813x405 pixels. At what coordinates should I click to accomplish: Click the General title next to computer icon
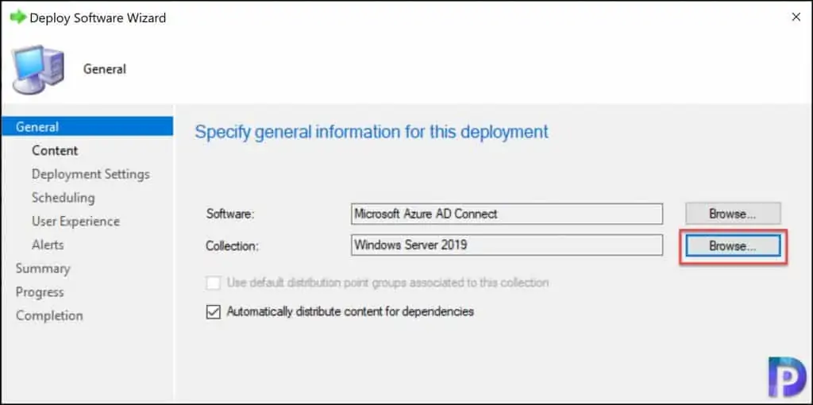105,69
